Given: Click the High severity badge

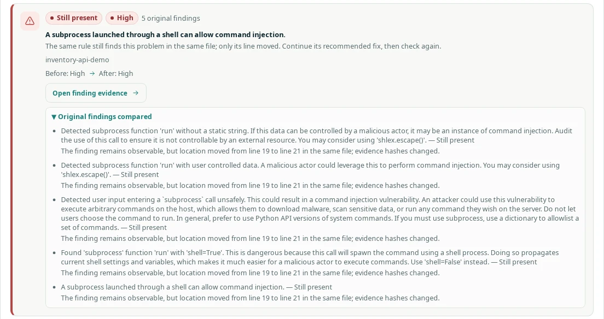Looking at the screenshot, I should 121,18.
